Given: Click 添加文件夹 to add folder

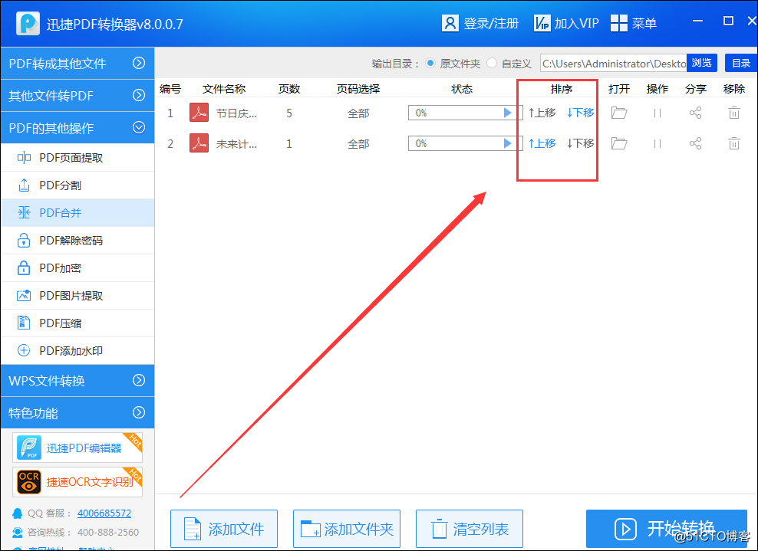Looking at the screenshot, I should coord(347,529).
